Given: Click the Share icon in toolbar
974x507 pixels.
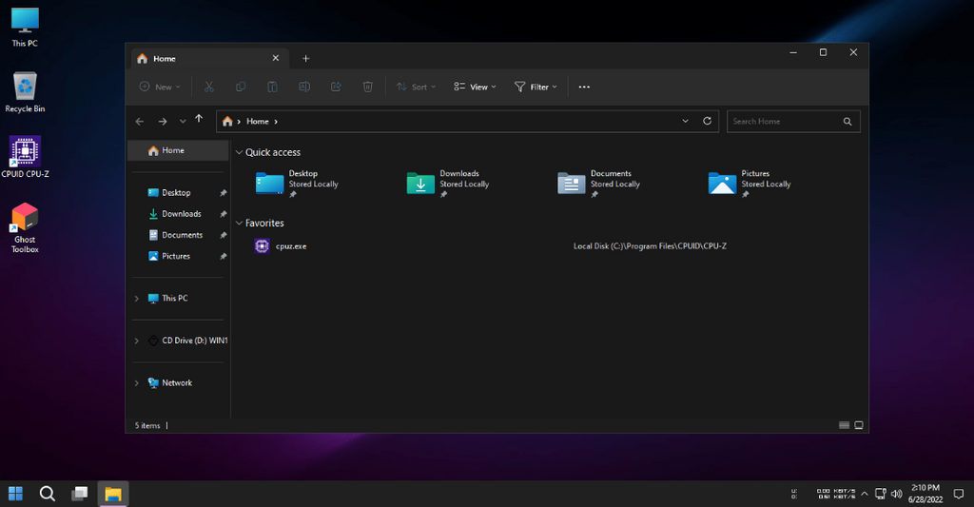Looking at the screenshot, I should pos(336,87).
